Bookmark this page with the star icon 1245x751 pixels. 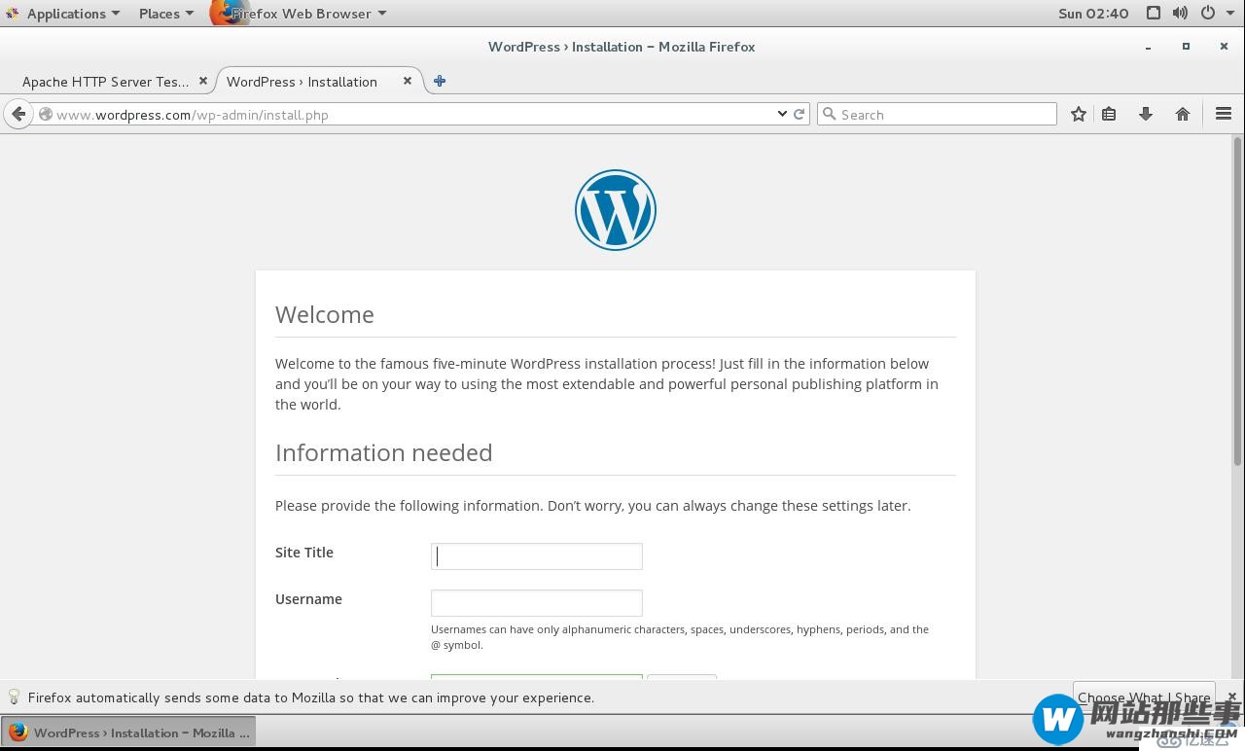pos(1079,114)
